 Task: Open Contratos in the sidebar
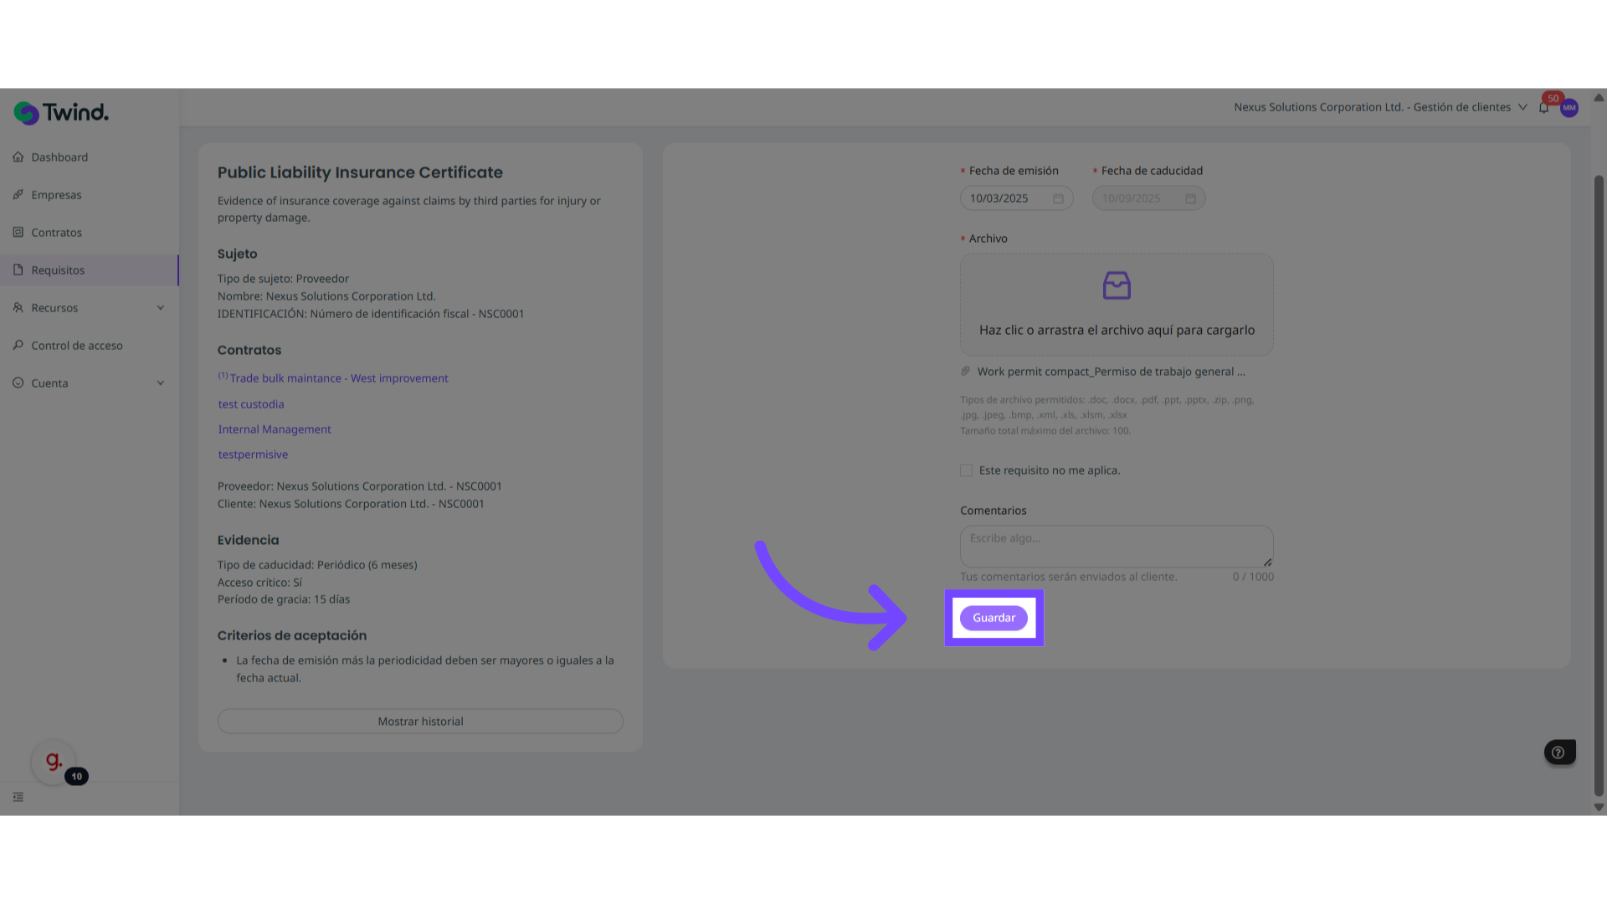pos(56,233)
